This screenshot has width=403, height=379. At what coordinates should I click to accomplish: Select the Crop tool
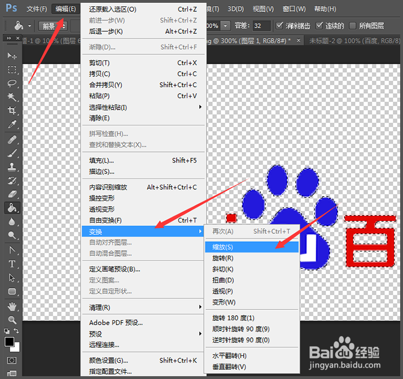[x=12, y=111]
